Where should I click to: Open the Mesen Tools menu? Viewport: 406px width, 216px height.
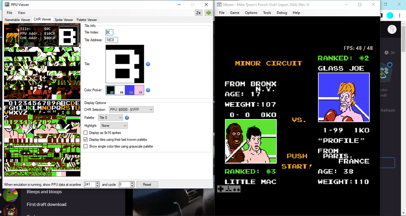pyautogui.click(x=267, y=13)
